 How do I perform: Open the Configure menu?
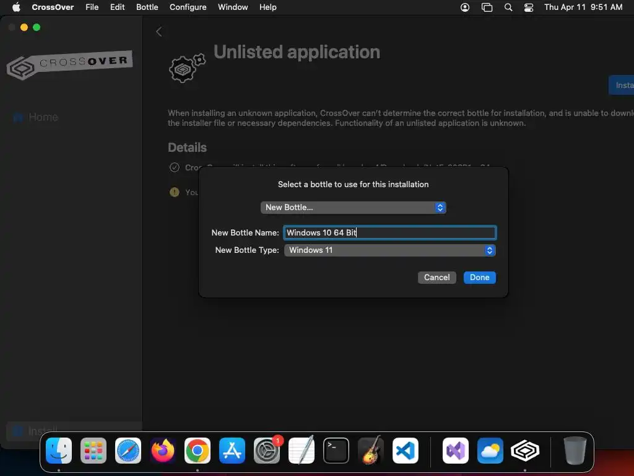tap(188, 7)
